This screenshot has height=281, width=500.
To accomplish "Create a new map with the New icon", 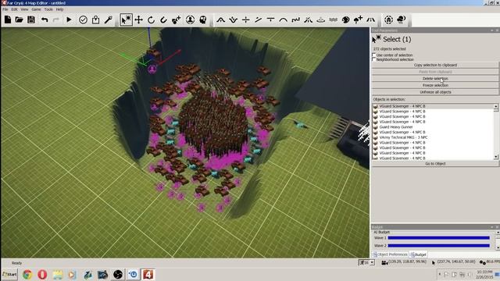I will pos(8,20).
